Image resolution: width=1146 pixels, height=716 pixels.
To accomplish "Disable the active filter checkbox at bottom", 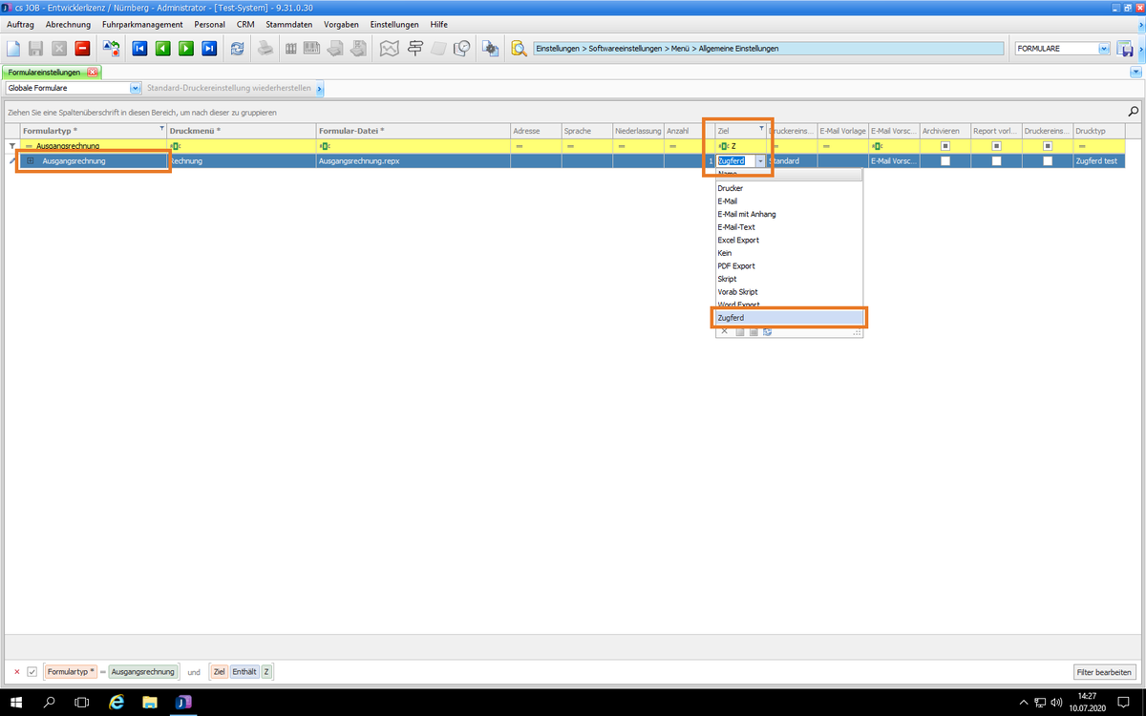I will pyautogui.click(x=32, y=672).
